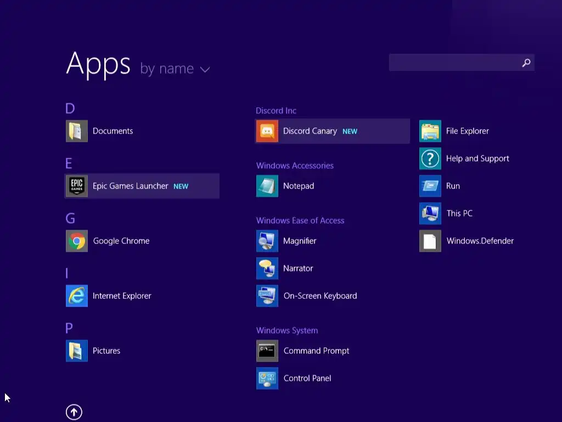Open the Control Panel icon
Screen dimensions: 562x422
click(267, 378)
